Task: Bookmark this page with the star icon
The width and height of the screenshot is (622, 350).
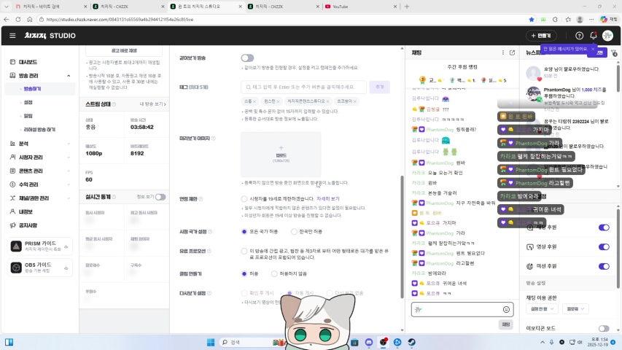Action: click(532, 19)
